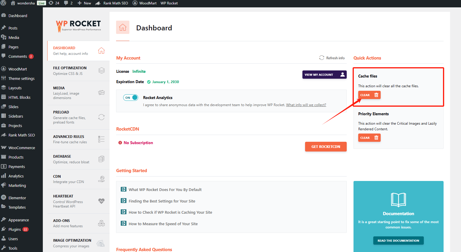Open 'What info will we collect?' link
Viewport: 461px width, 252px height.
[x=306, y=105]
